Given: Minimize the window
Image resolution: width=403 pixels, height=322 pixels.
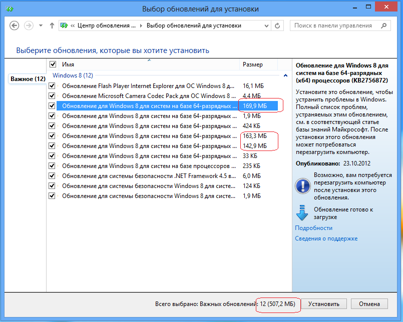Looking at the screenshot, I should coord(355,7).
